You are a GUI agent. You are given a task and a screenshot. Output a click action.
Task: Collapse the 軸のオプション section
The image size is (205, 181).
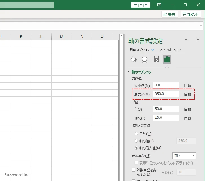click(129, 72)
